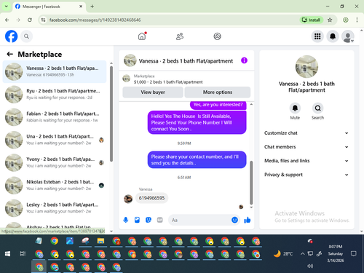Expand Chat members section
This screenshot has width=364, height=273.
(306, 147)
